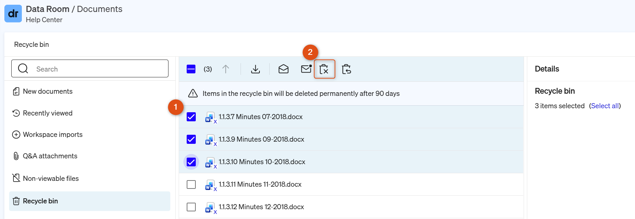Uncheck the 1.1.3.9 Minutes 09-2018.docx checkbox
Viewport: 635px width, 219px height.
tap(191, 139)
